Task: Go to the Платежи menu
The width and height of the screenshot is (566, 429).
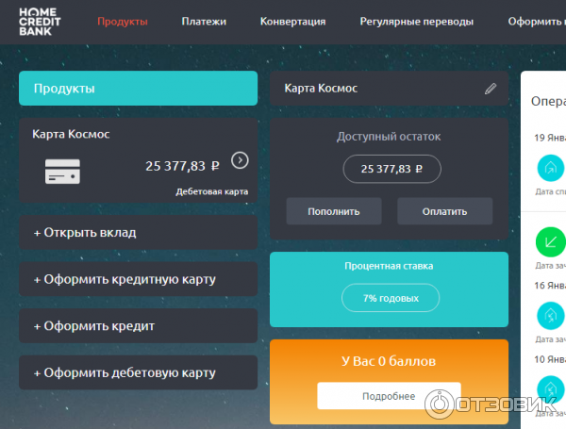Action: click(x=203, y=21)
